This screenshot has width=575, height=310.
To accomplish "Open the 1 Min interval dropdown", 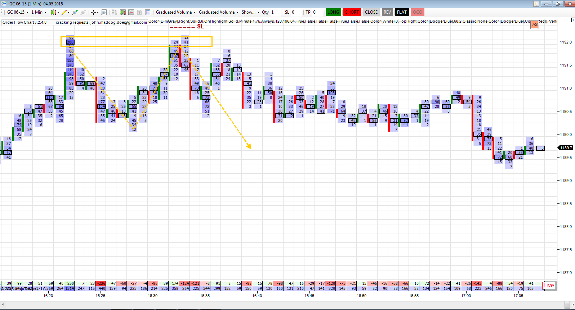I will click(x=39, y=12).
